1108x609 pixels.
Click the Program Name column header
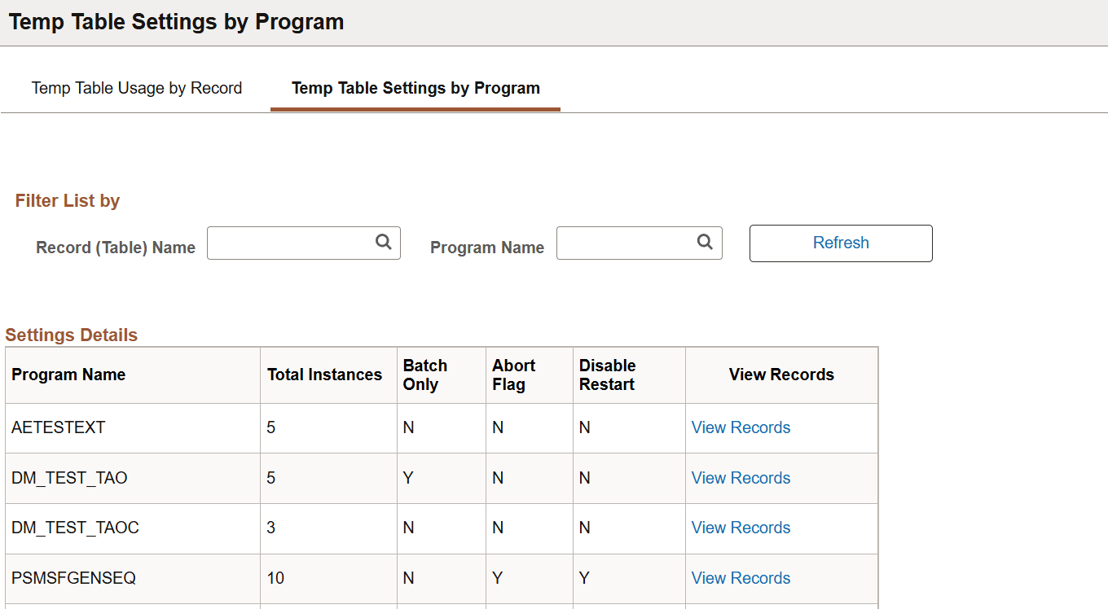click(68, 375)
